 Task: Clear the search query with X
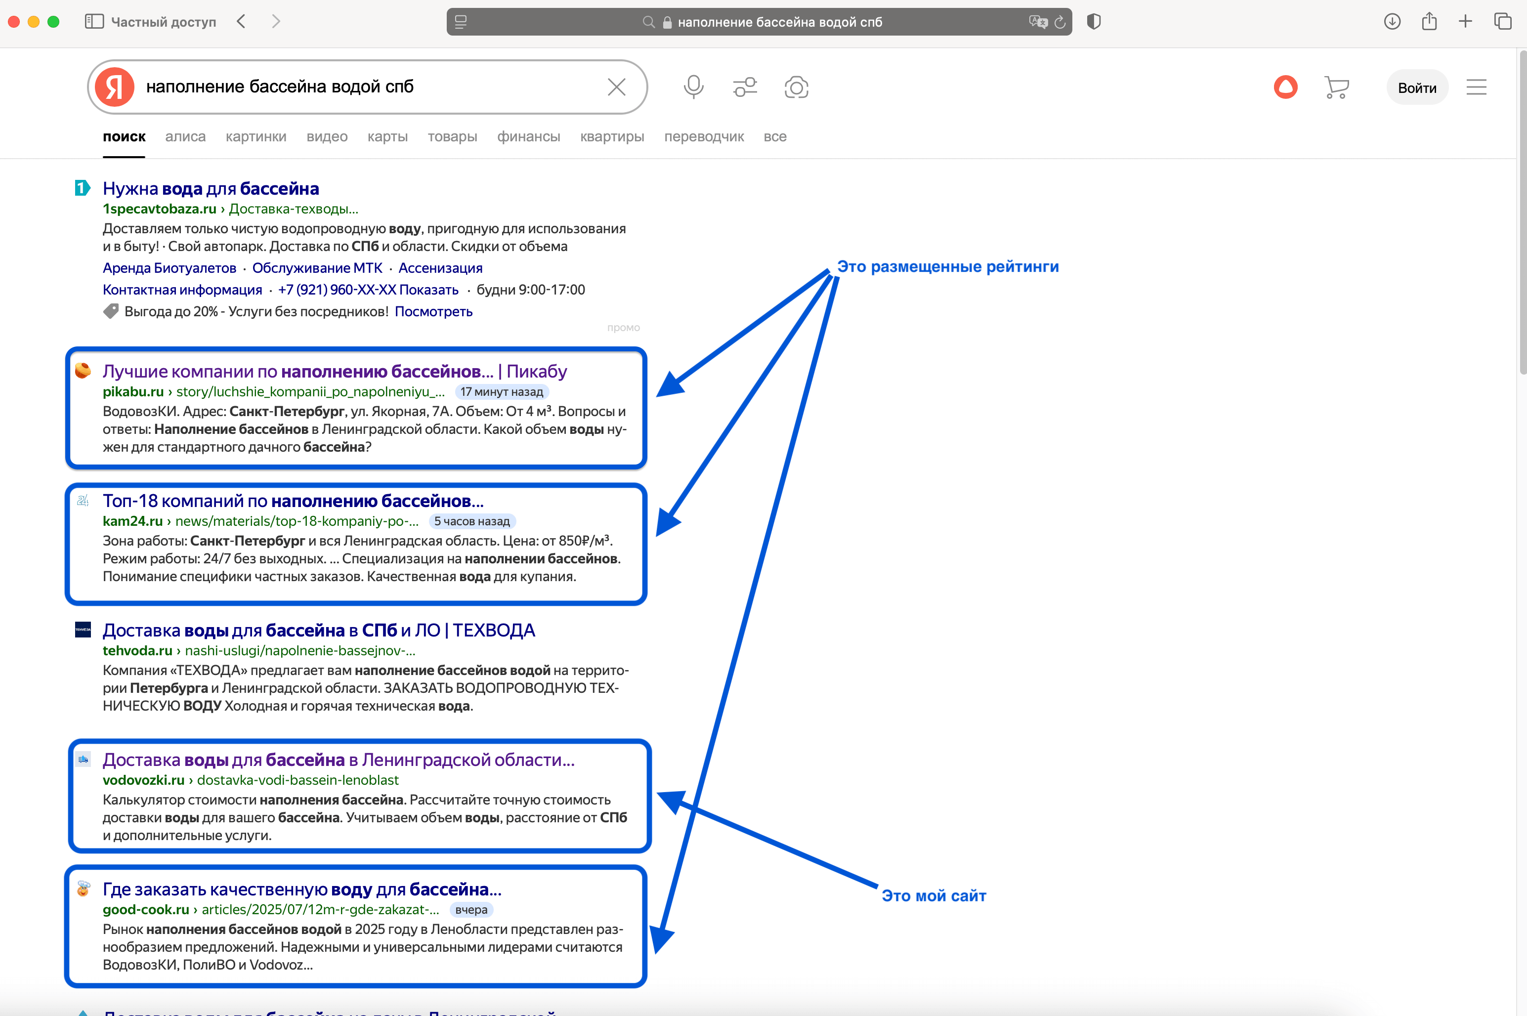[616, 87]
